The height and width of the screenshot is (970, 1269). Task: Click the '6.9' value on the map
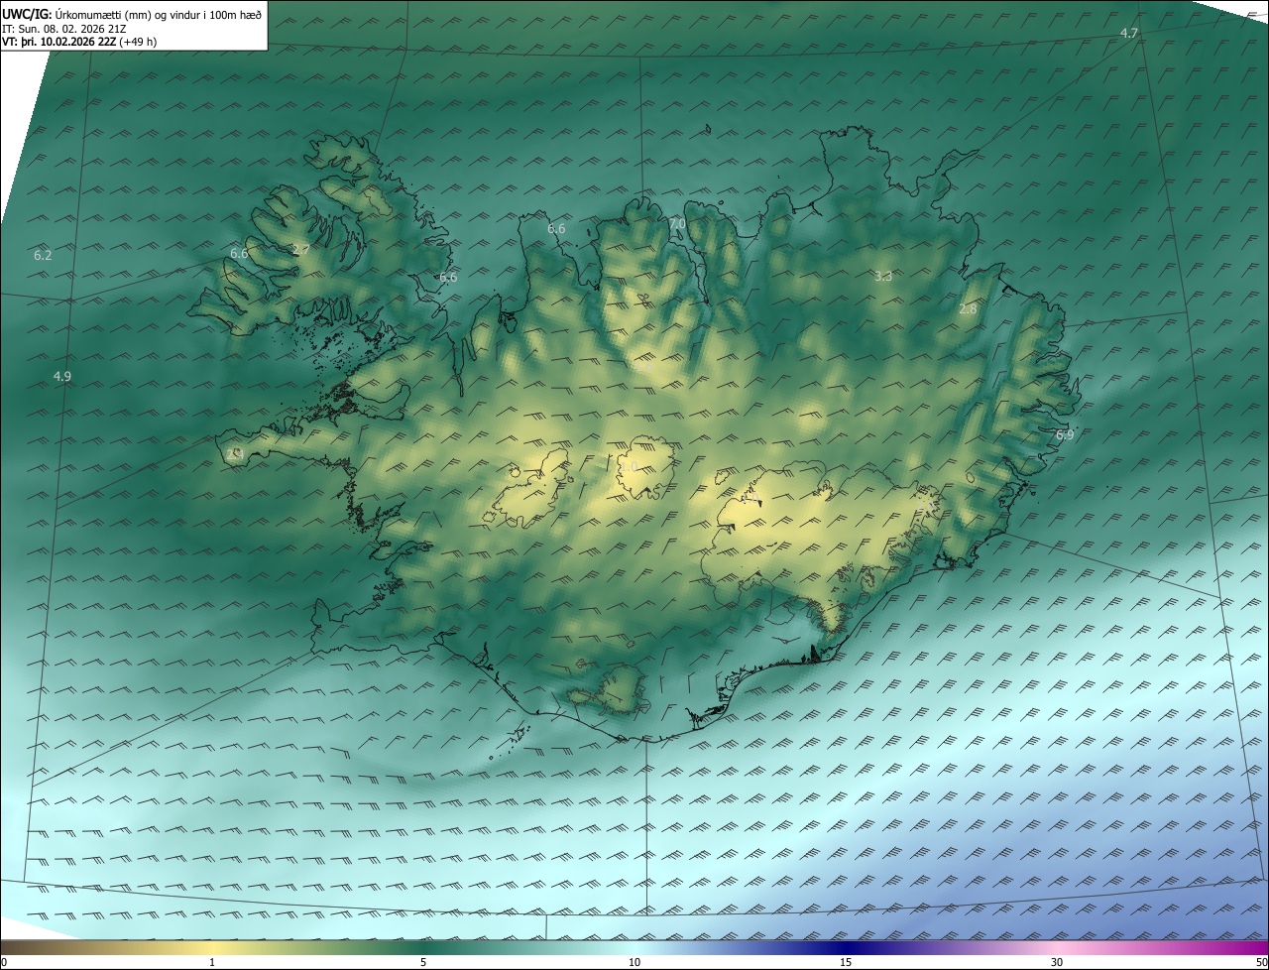coord(1065,435)
